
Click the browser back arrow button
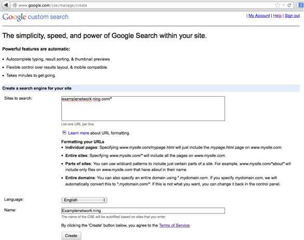click(6, 5)
